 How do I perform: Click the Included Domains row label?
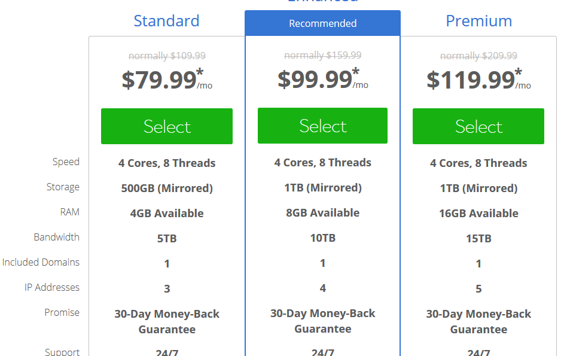click(x=41, y=263)
